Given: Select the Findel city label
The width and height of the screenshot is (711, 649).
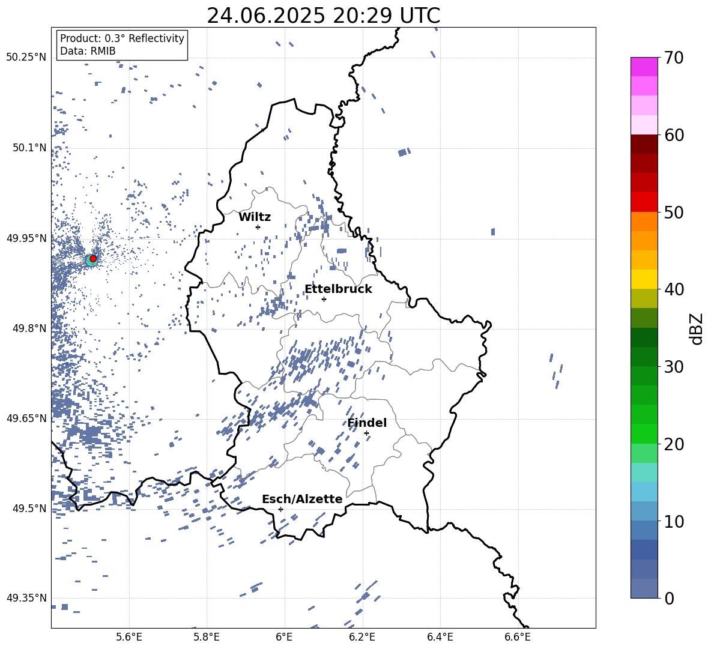Looking at the screenshot, I should tap(367, 423).
